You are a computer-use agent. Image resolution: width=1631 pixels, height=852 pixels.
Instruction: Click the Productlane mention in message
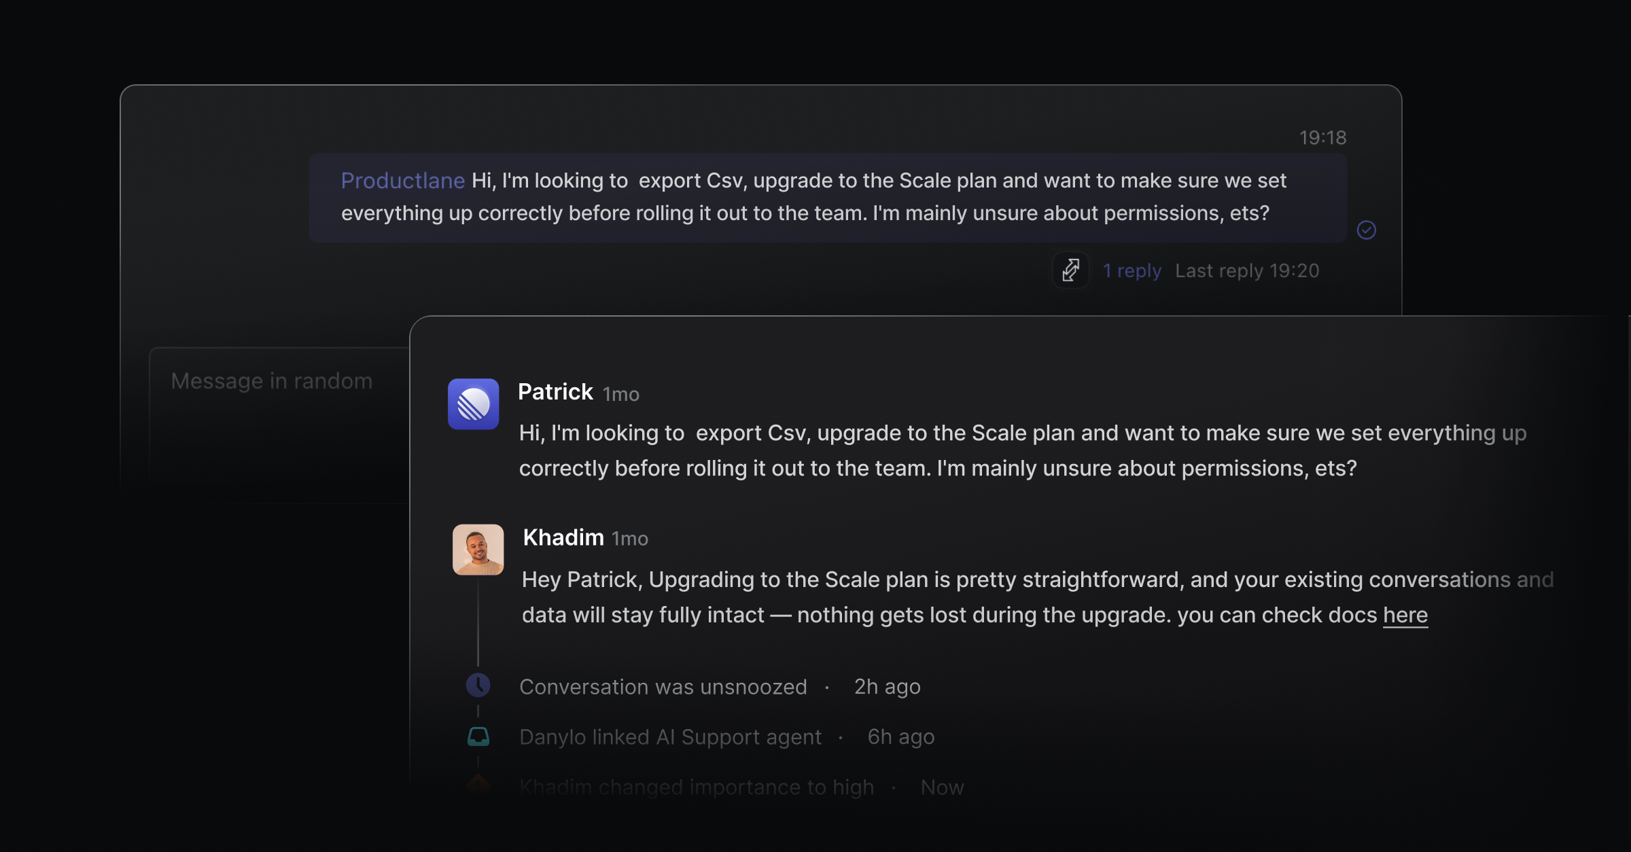(x=403, y=181)
